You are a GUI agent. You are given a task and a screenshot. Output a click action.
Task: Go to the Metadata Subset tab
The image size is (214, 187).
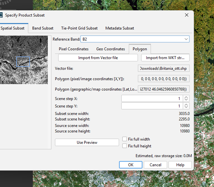point(120,28)
